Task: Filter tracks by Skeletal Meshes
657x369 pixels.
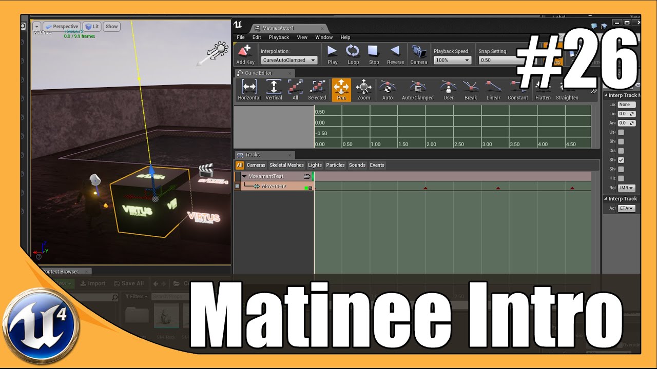Action: [287, 165]
